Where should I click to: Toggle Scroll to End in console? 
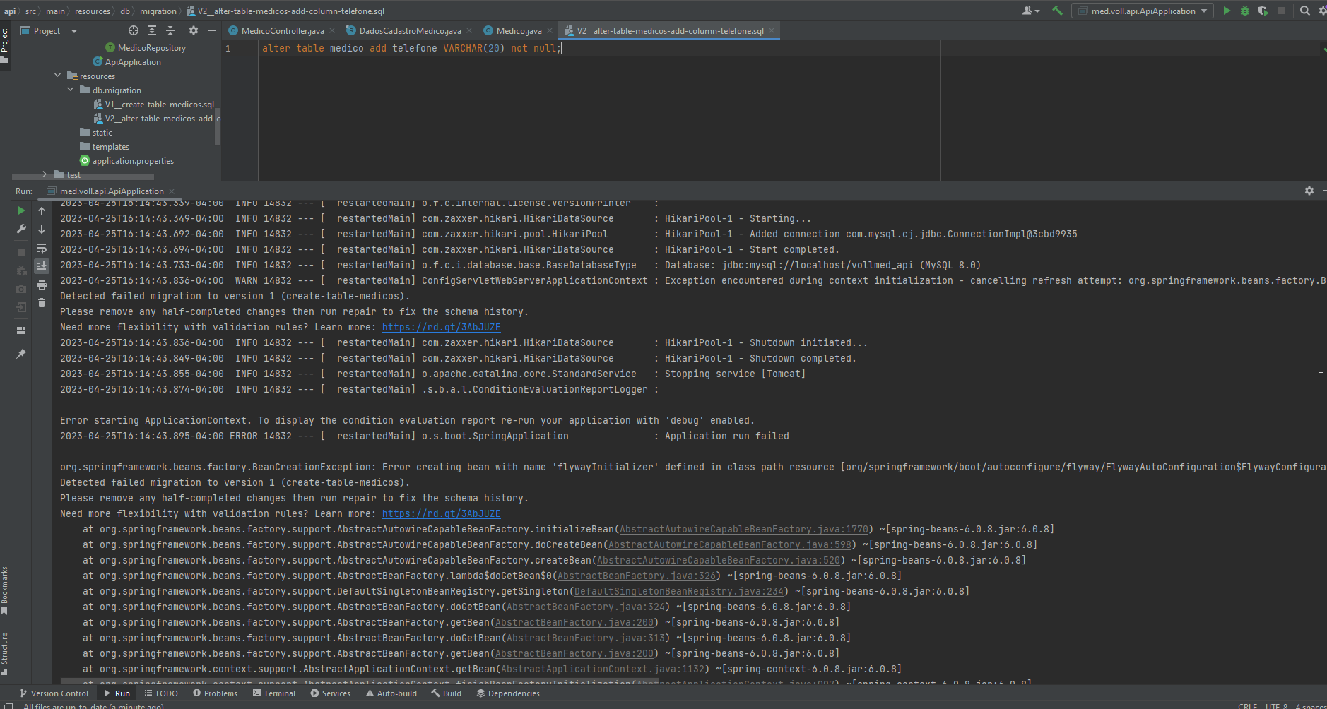pyautogui.click(x=42, y=266)
